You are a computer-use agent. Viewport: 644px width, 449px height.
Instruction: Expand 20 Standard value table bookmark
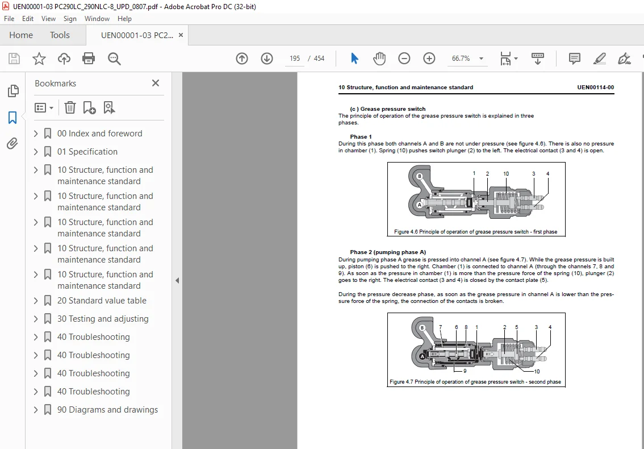point(36,301)
